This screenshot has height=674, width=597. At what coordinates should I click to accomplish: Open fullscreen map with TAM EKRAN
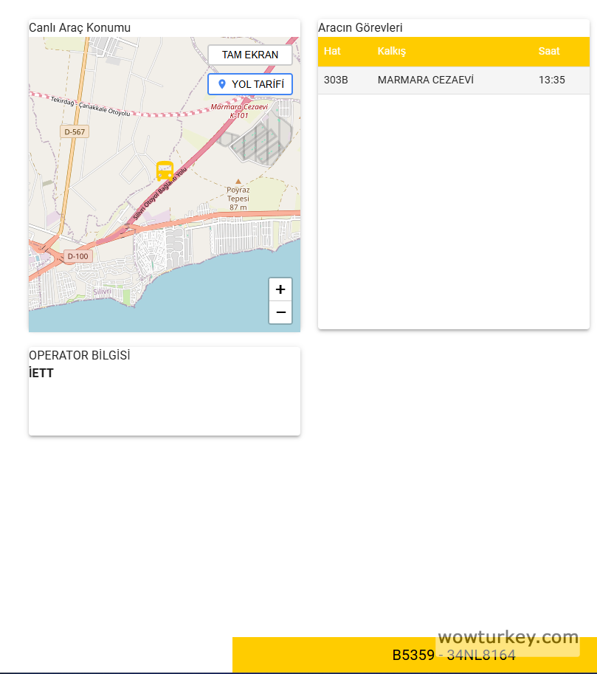click(250, 55)
